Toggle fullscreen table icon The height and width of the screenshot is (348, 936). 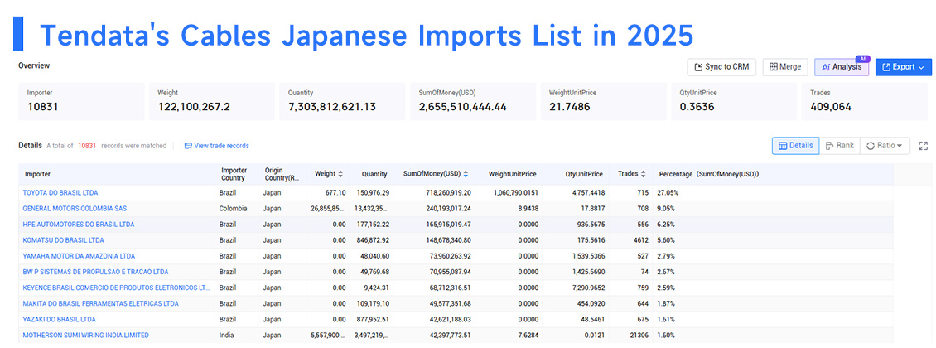click(923, 146)
